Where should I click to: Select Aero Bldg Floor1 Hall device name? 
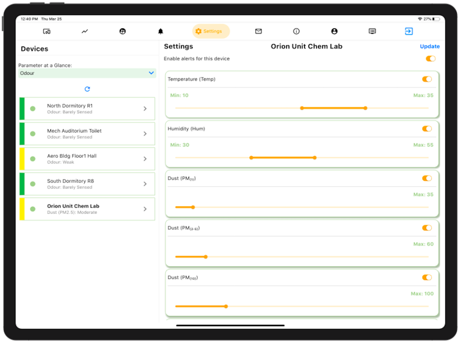(x=72, y=156)
